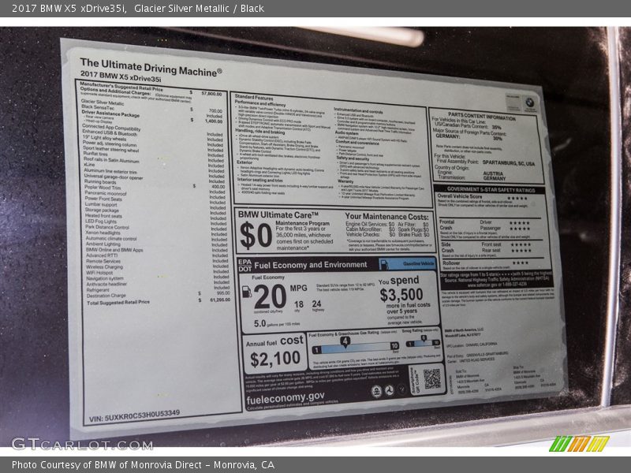Click the fueleconomy.gov web address
Image resolution: width=631 pixels, height=473 pixels.
coord(286,398)
